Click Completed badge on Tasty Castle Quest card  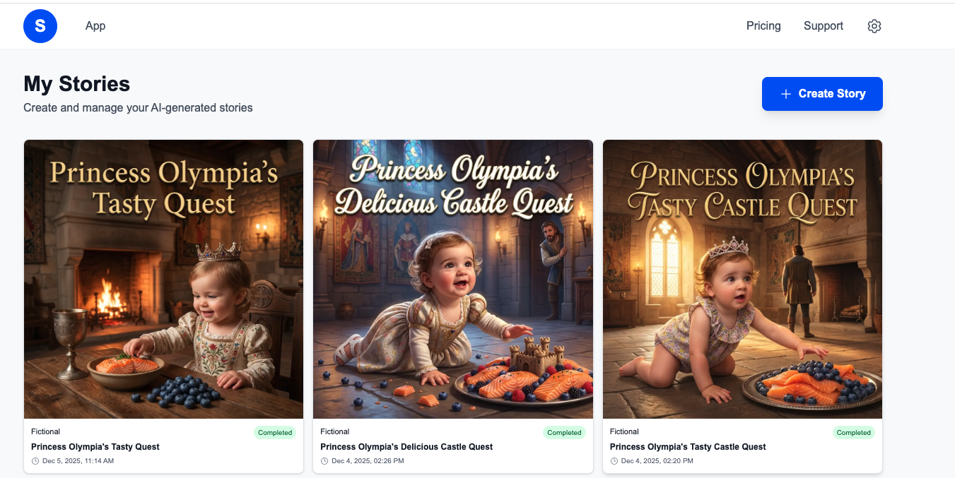click(853, 432)
